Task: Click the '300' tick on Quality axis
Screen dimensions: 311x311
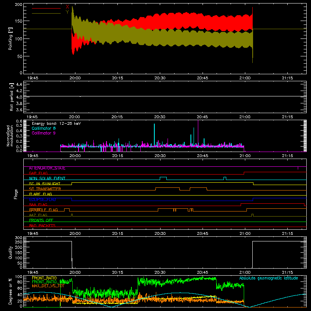Action: coord(19,238)
